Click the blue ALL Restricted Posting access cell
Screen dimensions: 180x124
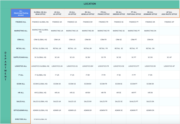coord(21,13)
